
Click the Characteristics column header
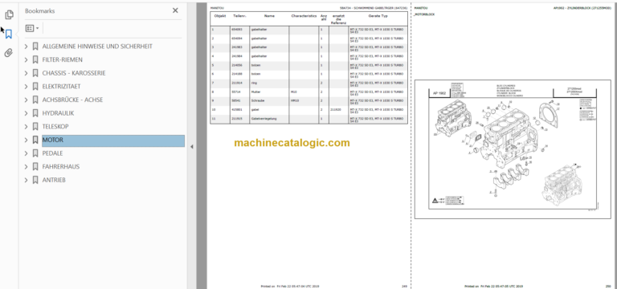click(304, 16)
